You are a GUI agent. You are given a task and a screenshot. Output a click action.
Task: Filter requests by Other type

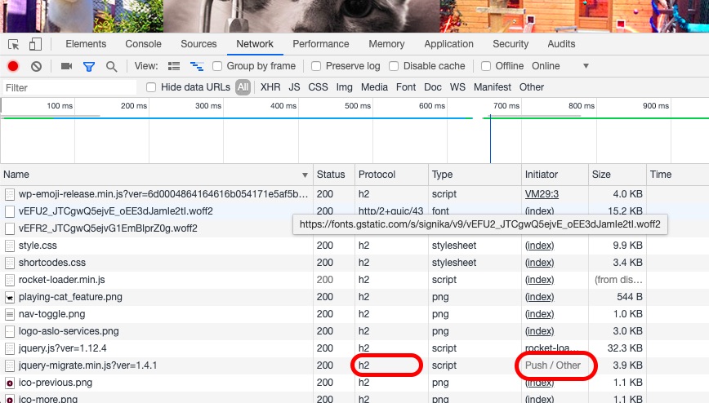pyautogui.click(x=531, y=87)
